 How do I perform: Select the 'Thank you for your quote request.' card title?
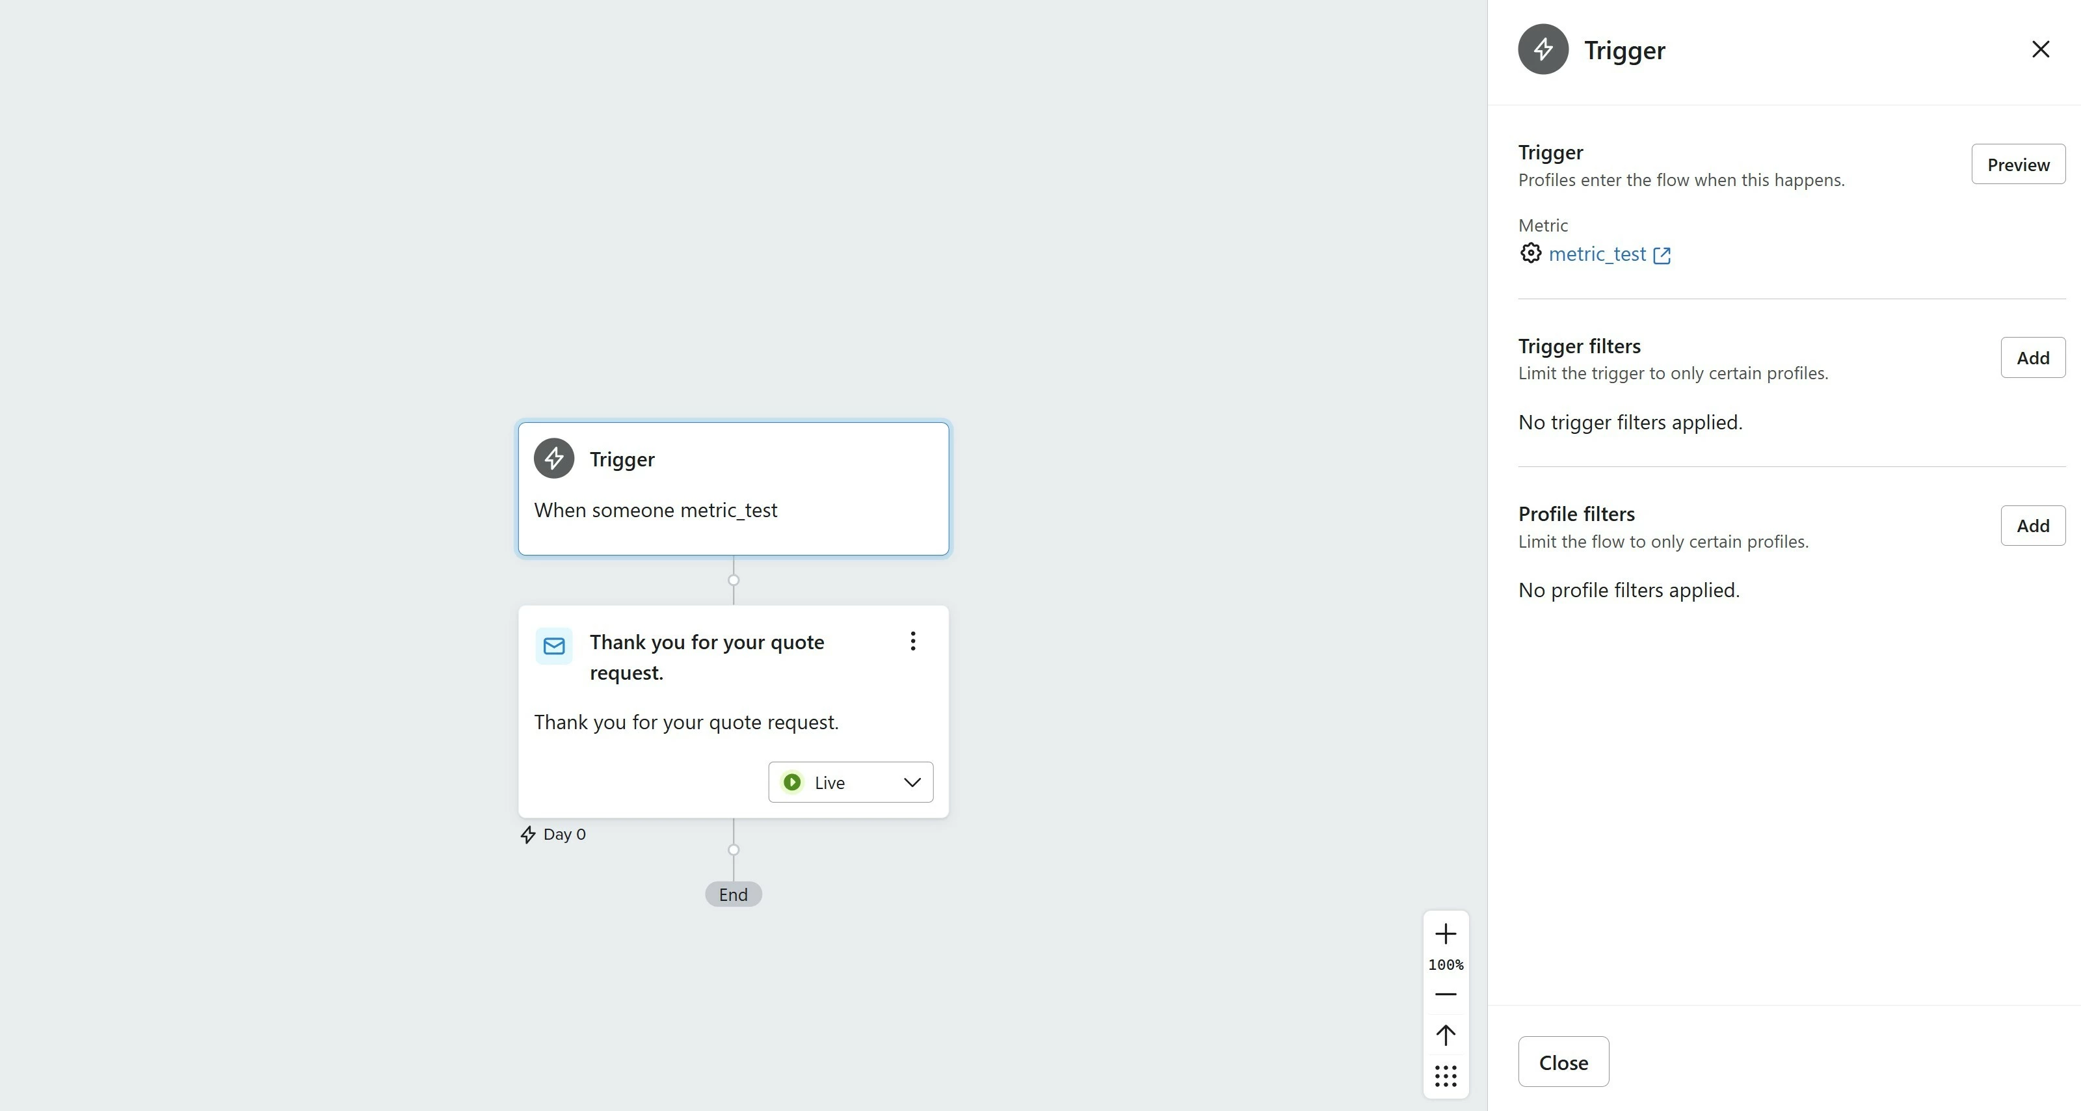(707, 657)
